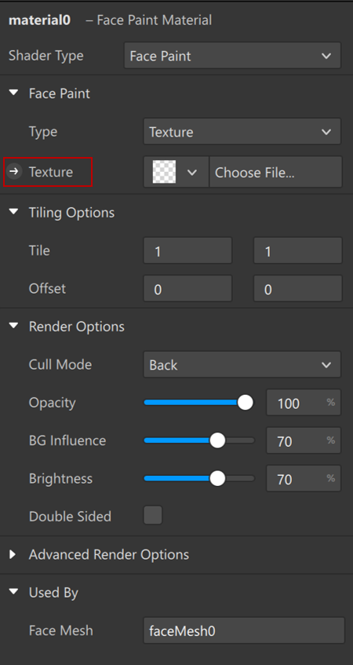Click the Opacity percentage field

(x=304, y=403)
